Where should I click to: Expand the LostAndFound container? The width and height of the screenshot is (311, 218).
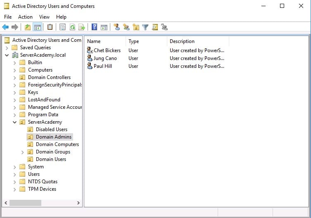pyautogui.click(x=14, y=100)
